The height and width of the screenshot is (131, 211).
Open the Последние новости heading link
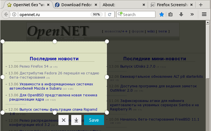[x=54, y=59]
